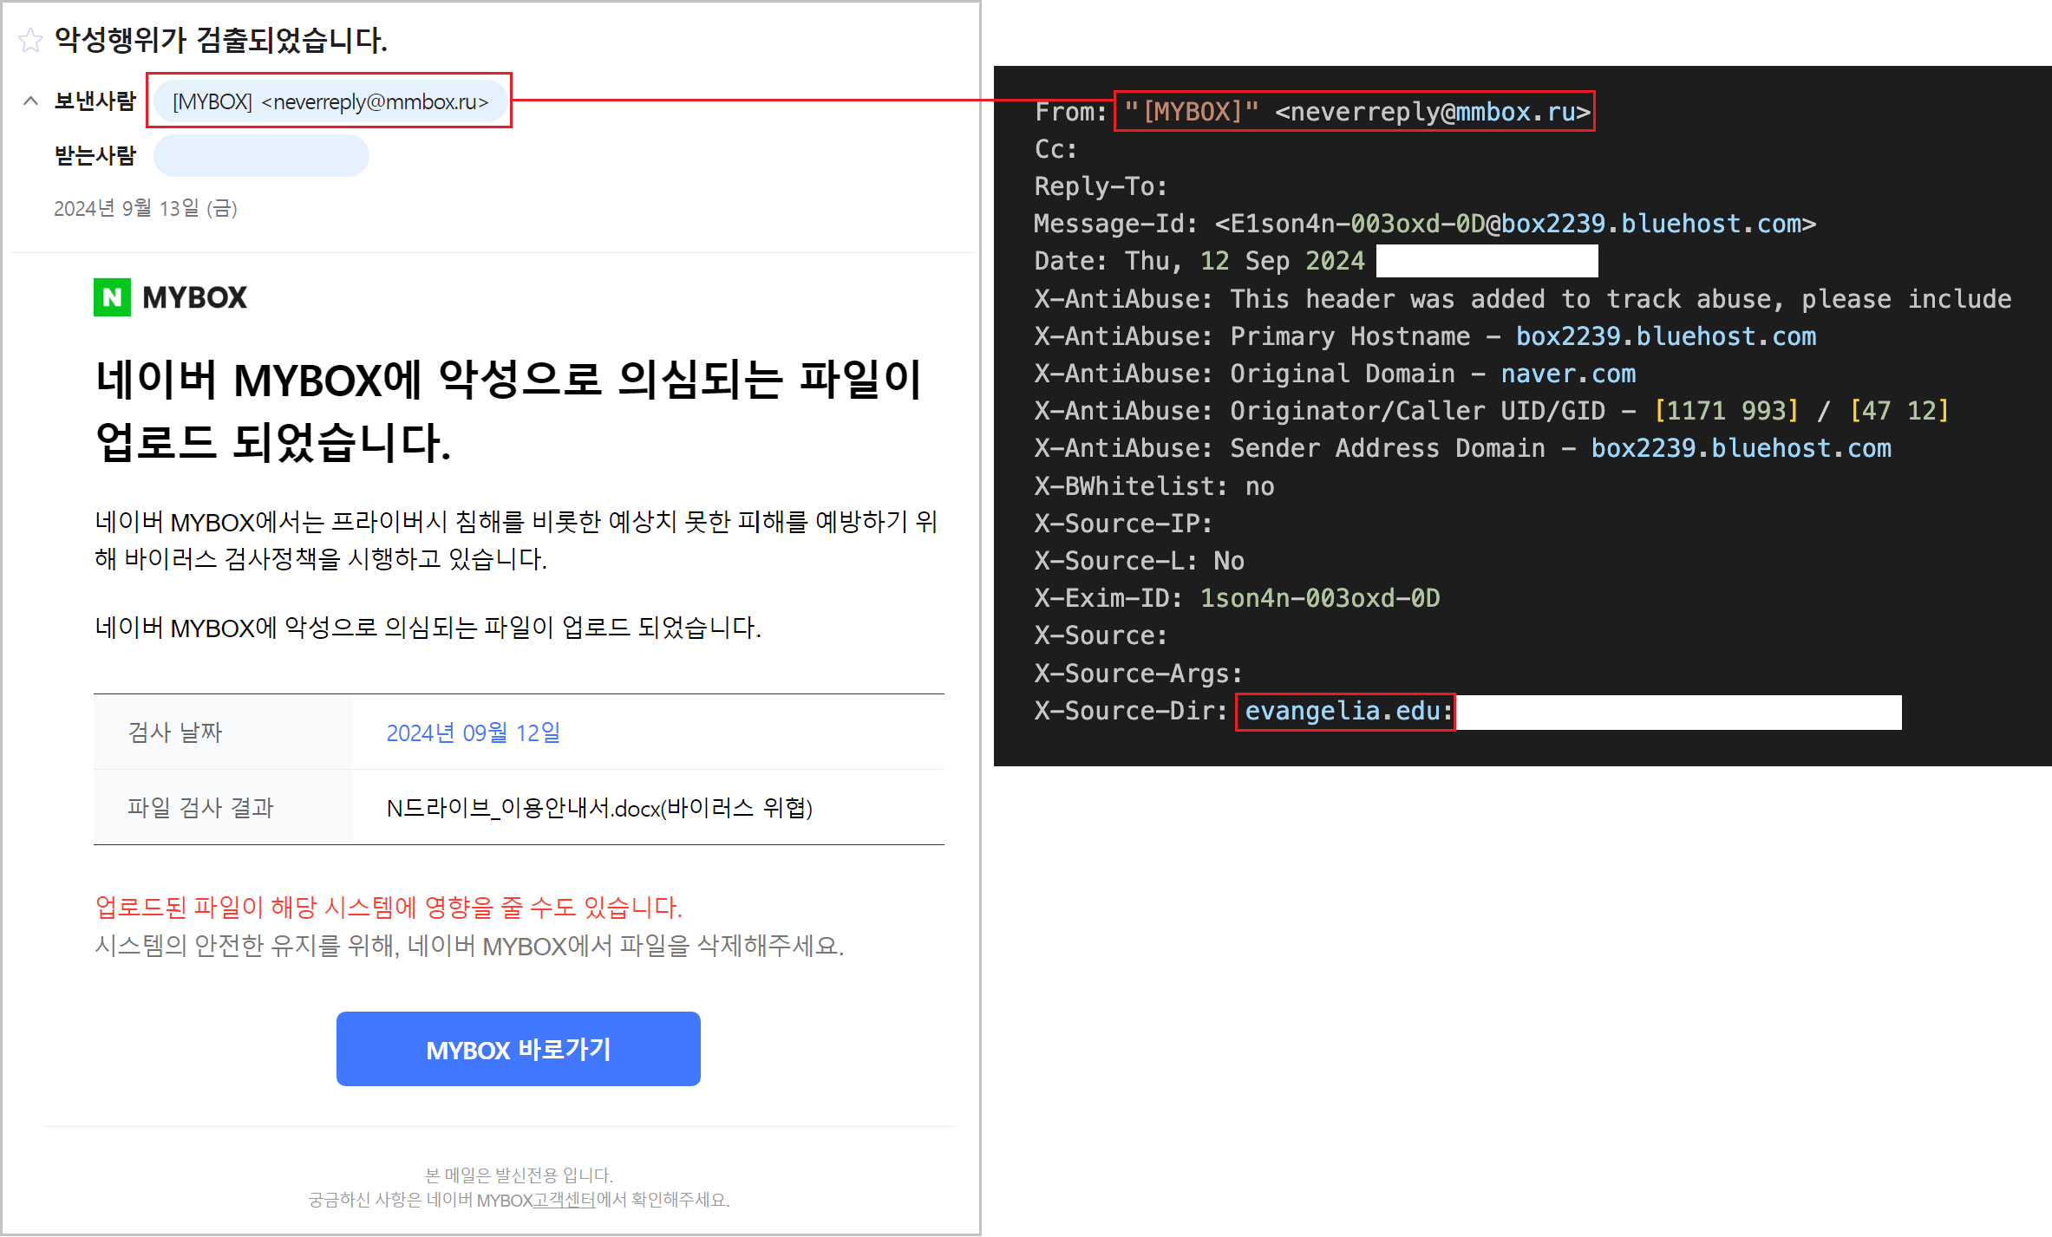Image resolution: width=2052 pixels, height=1237 pixels.
Task: Click the blank recipient chip beside 받는사람
Action: (261, 156)
